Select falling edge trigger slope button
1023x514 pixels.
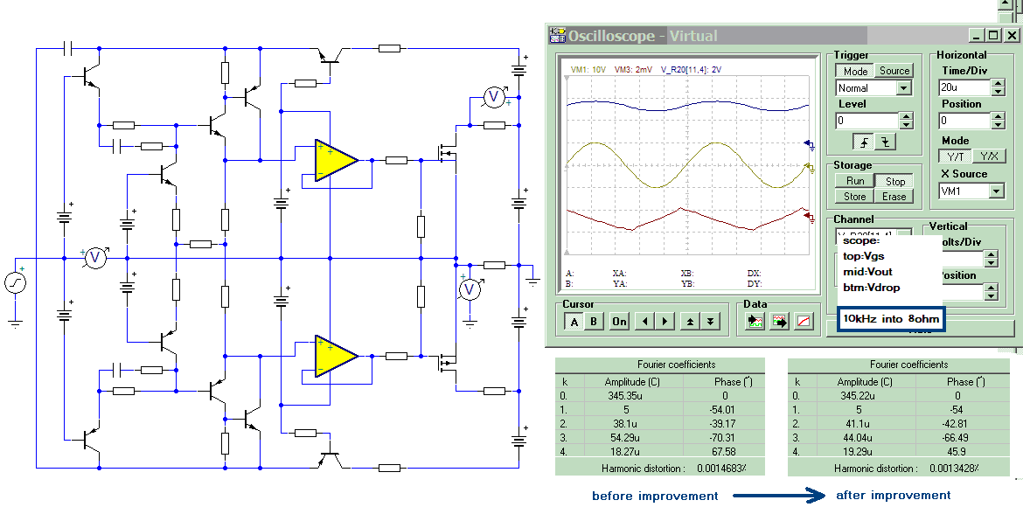pos(886,142)
